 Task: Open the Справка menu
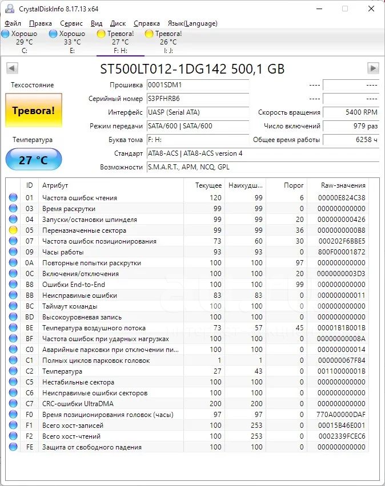click(x=147, y=23)
